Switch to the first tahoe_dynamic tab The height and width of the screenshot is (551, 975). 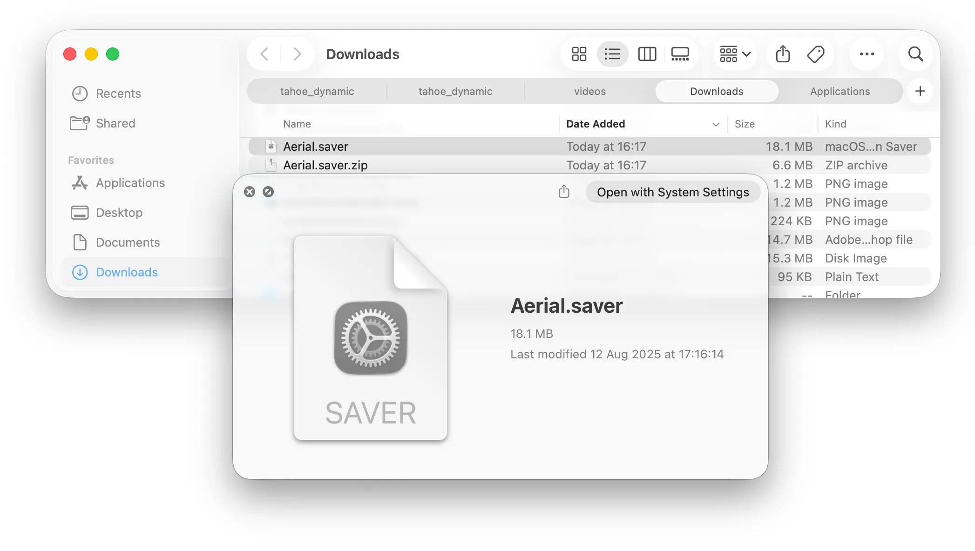(317, 91)
